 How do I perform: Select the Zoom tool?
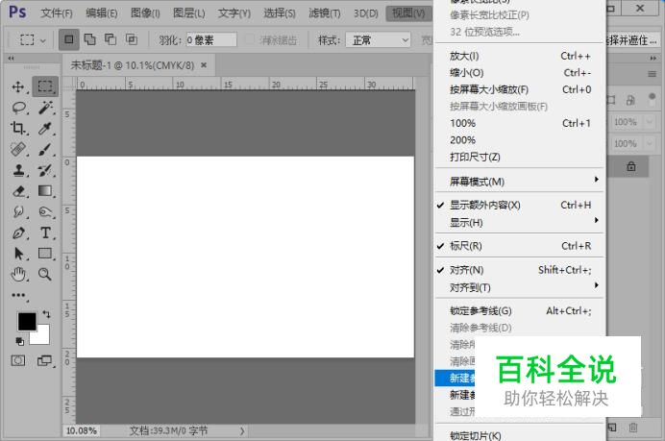(x=45, y=274)
